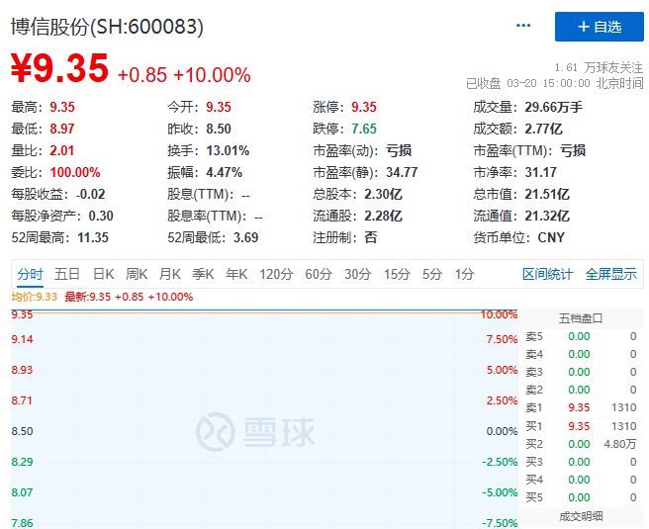Click the 成交额 value 2.77亿

543,129
